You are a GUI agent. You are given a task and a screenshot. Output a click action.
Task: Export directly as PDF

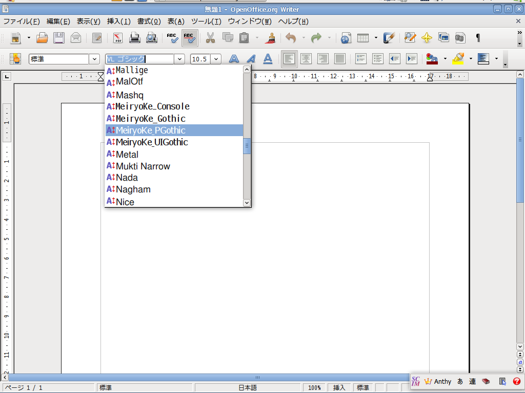117,38
